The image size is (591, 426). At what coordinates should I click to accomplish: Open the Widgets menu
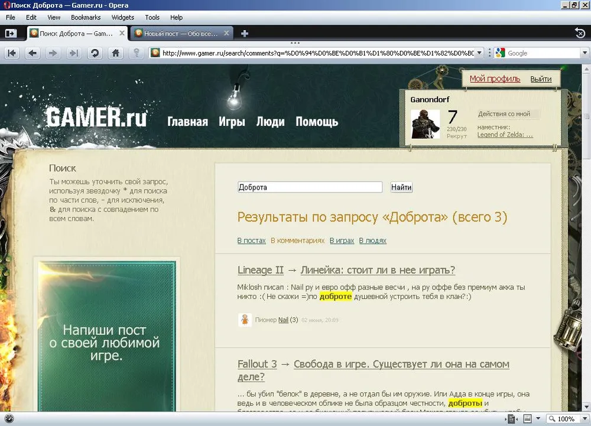point(123,17)
